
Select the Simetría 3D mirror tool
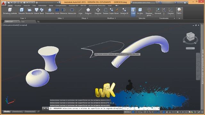tap(124, 11)
